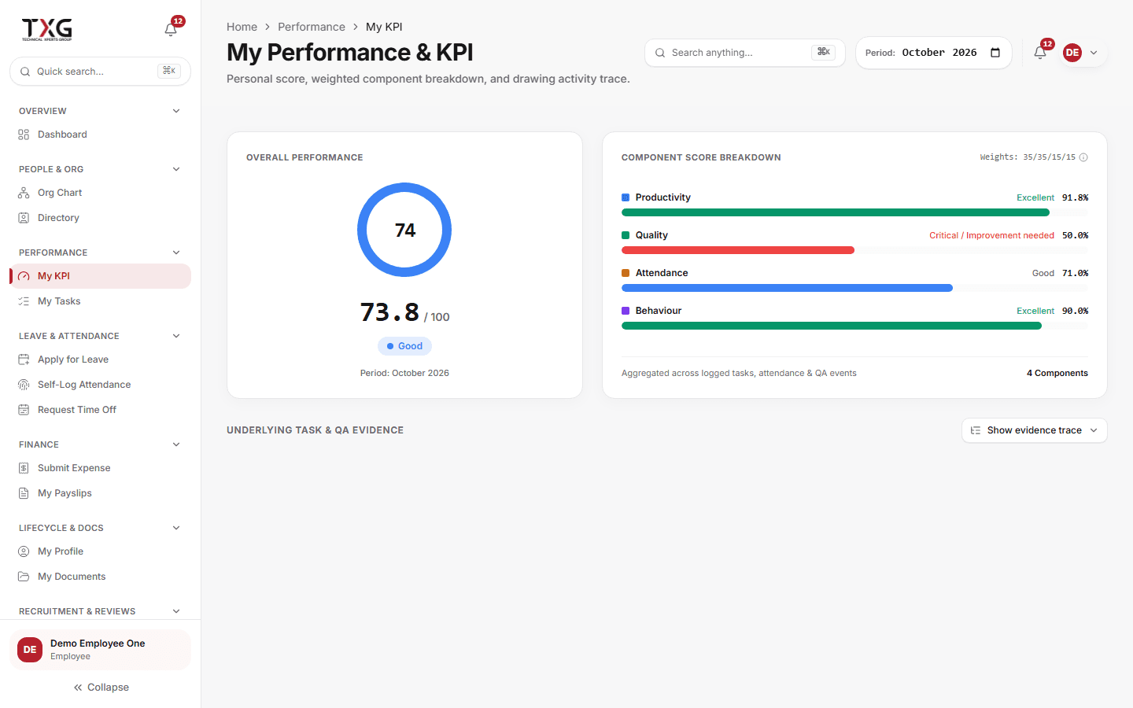The height and width of the screenshot is (708, 1133).
Task: Click the My Payslips document icon
Action: pyautogui.click(x=24, y=493)
